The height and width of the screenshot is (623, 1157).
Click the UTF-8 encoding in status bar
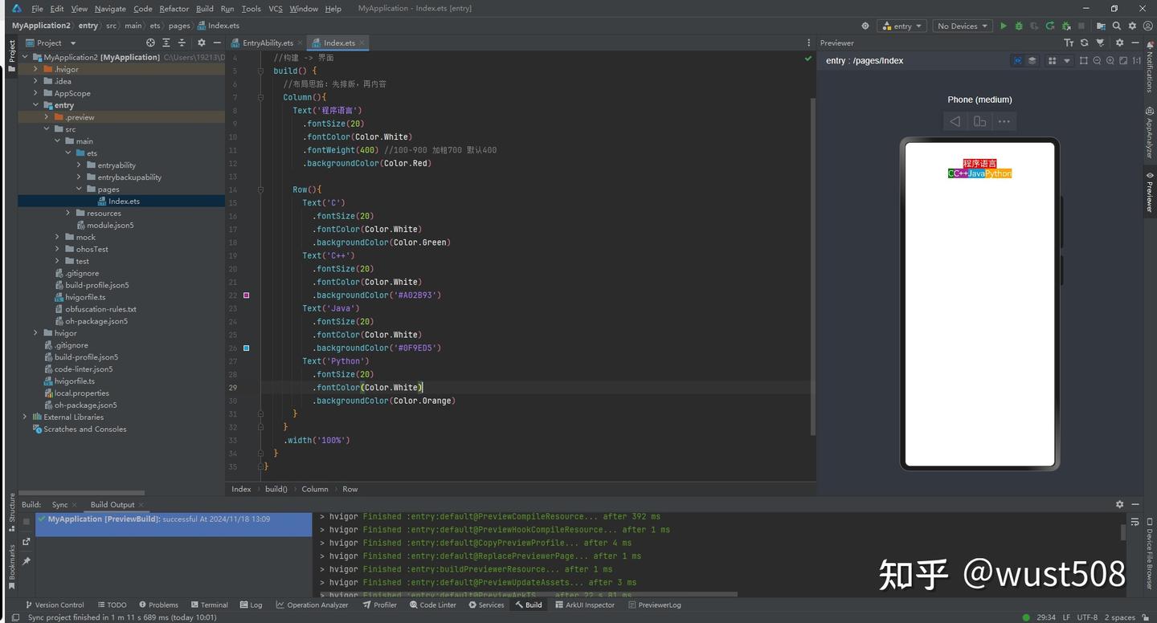pyautogui.click(x=1087, y=617)
